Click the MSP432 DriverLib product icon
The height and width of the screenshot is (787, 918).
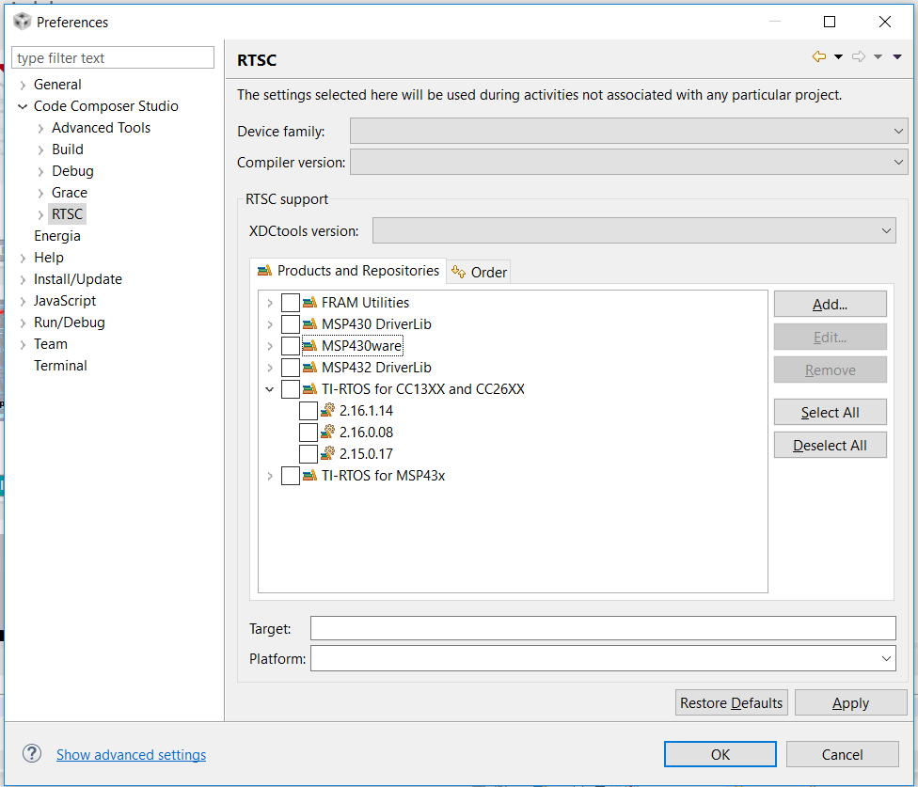click(x=309, y=368)
